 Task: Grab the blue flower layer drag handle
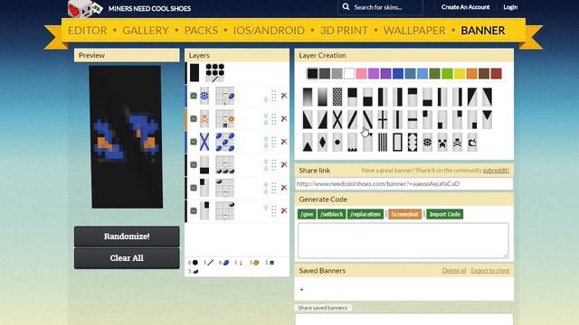click(x=273, y=96)
